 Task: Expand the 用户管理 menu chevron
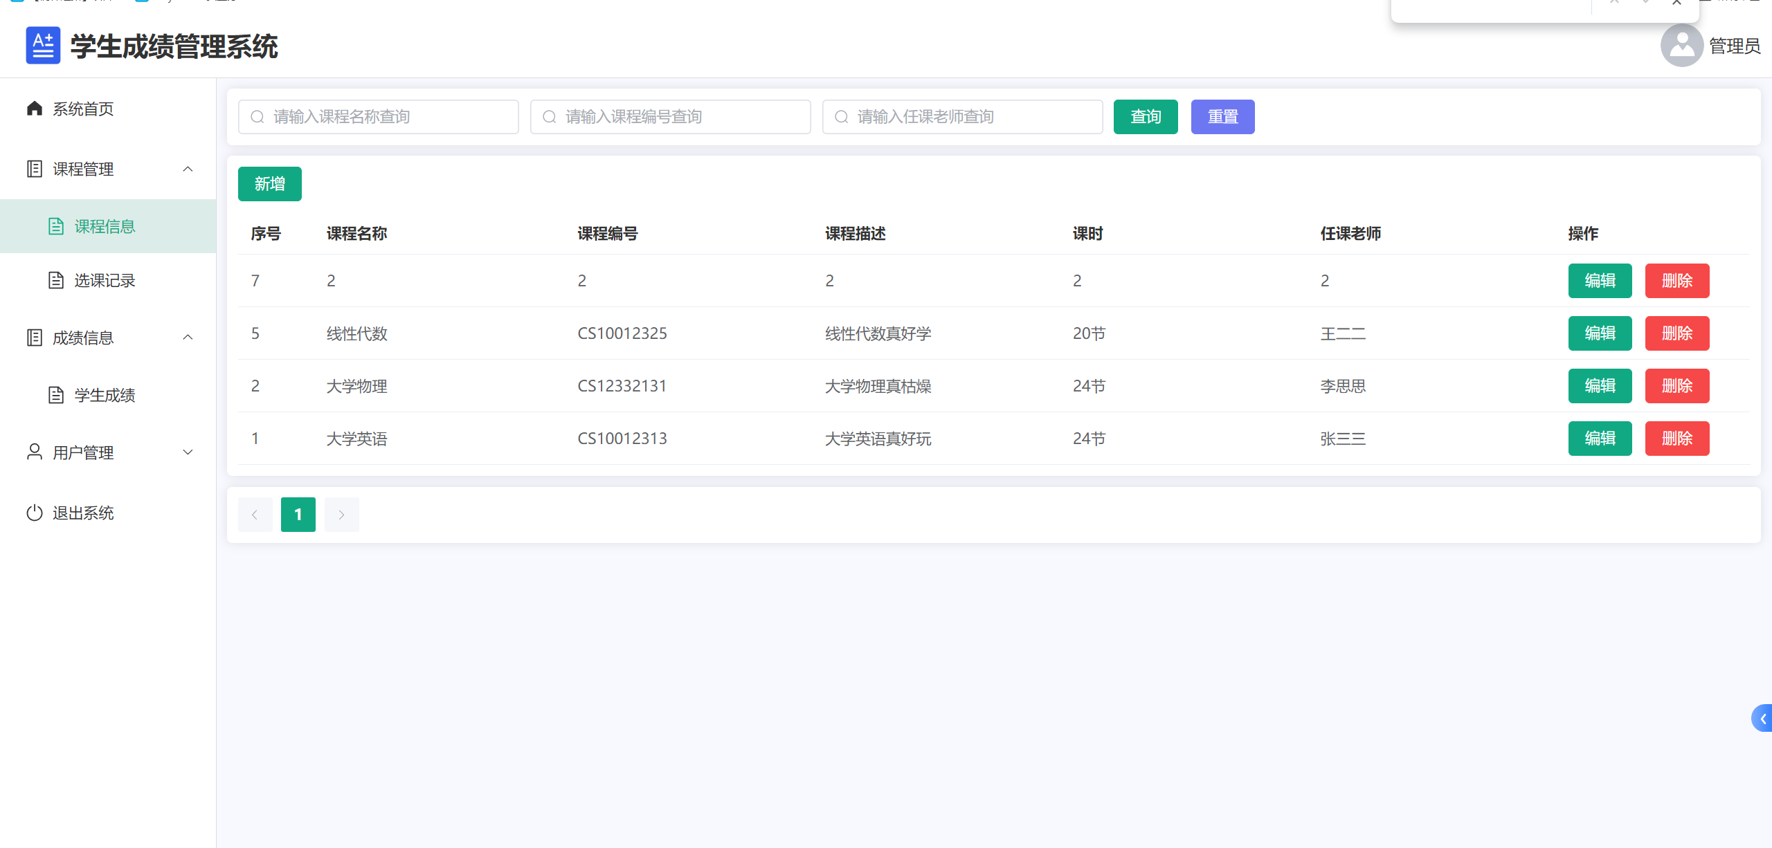pyautogui.click(x=188, y=452)
